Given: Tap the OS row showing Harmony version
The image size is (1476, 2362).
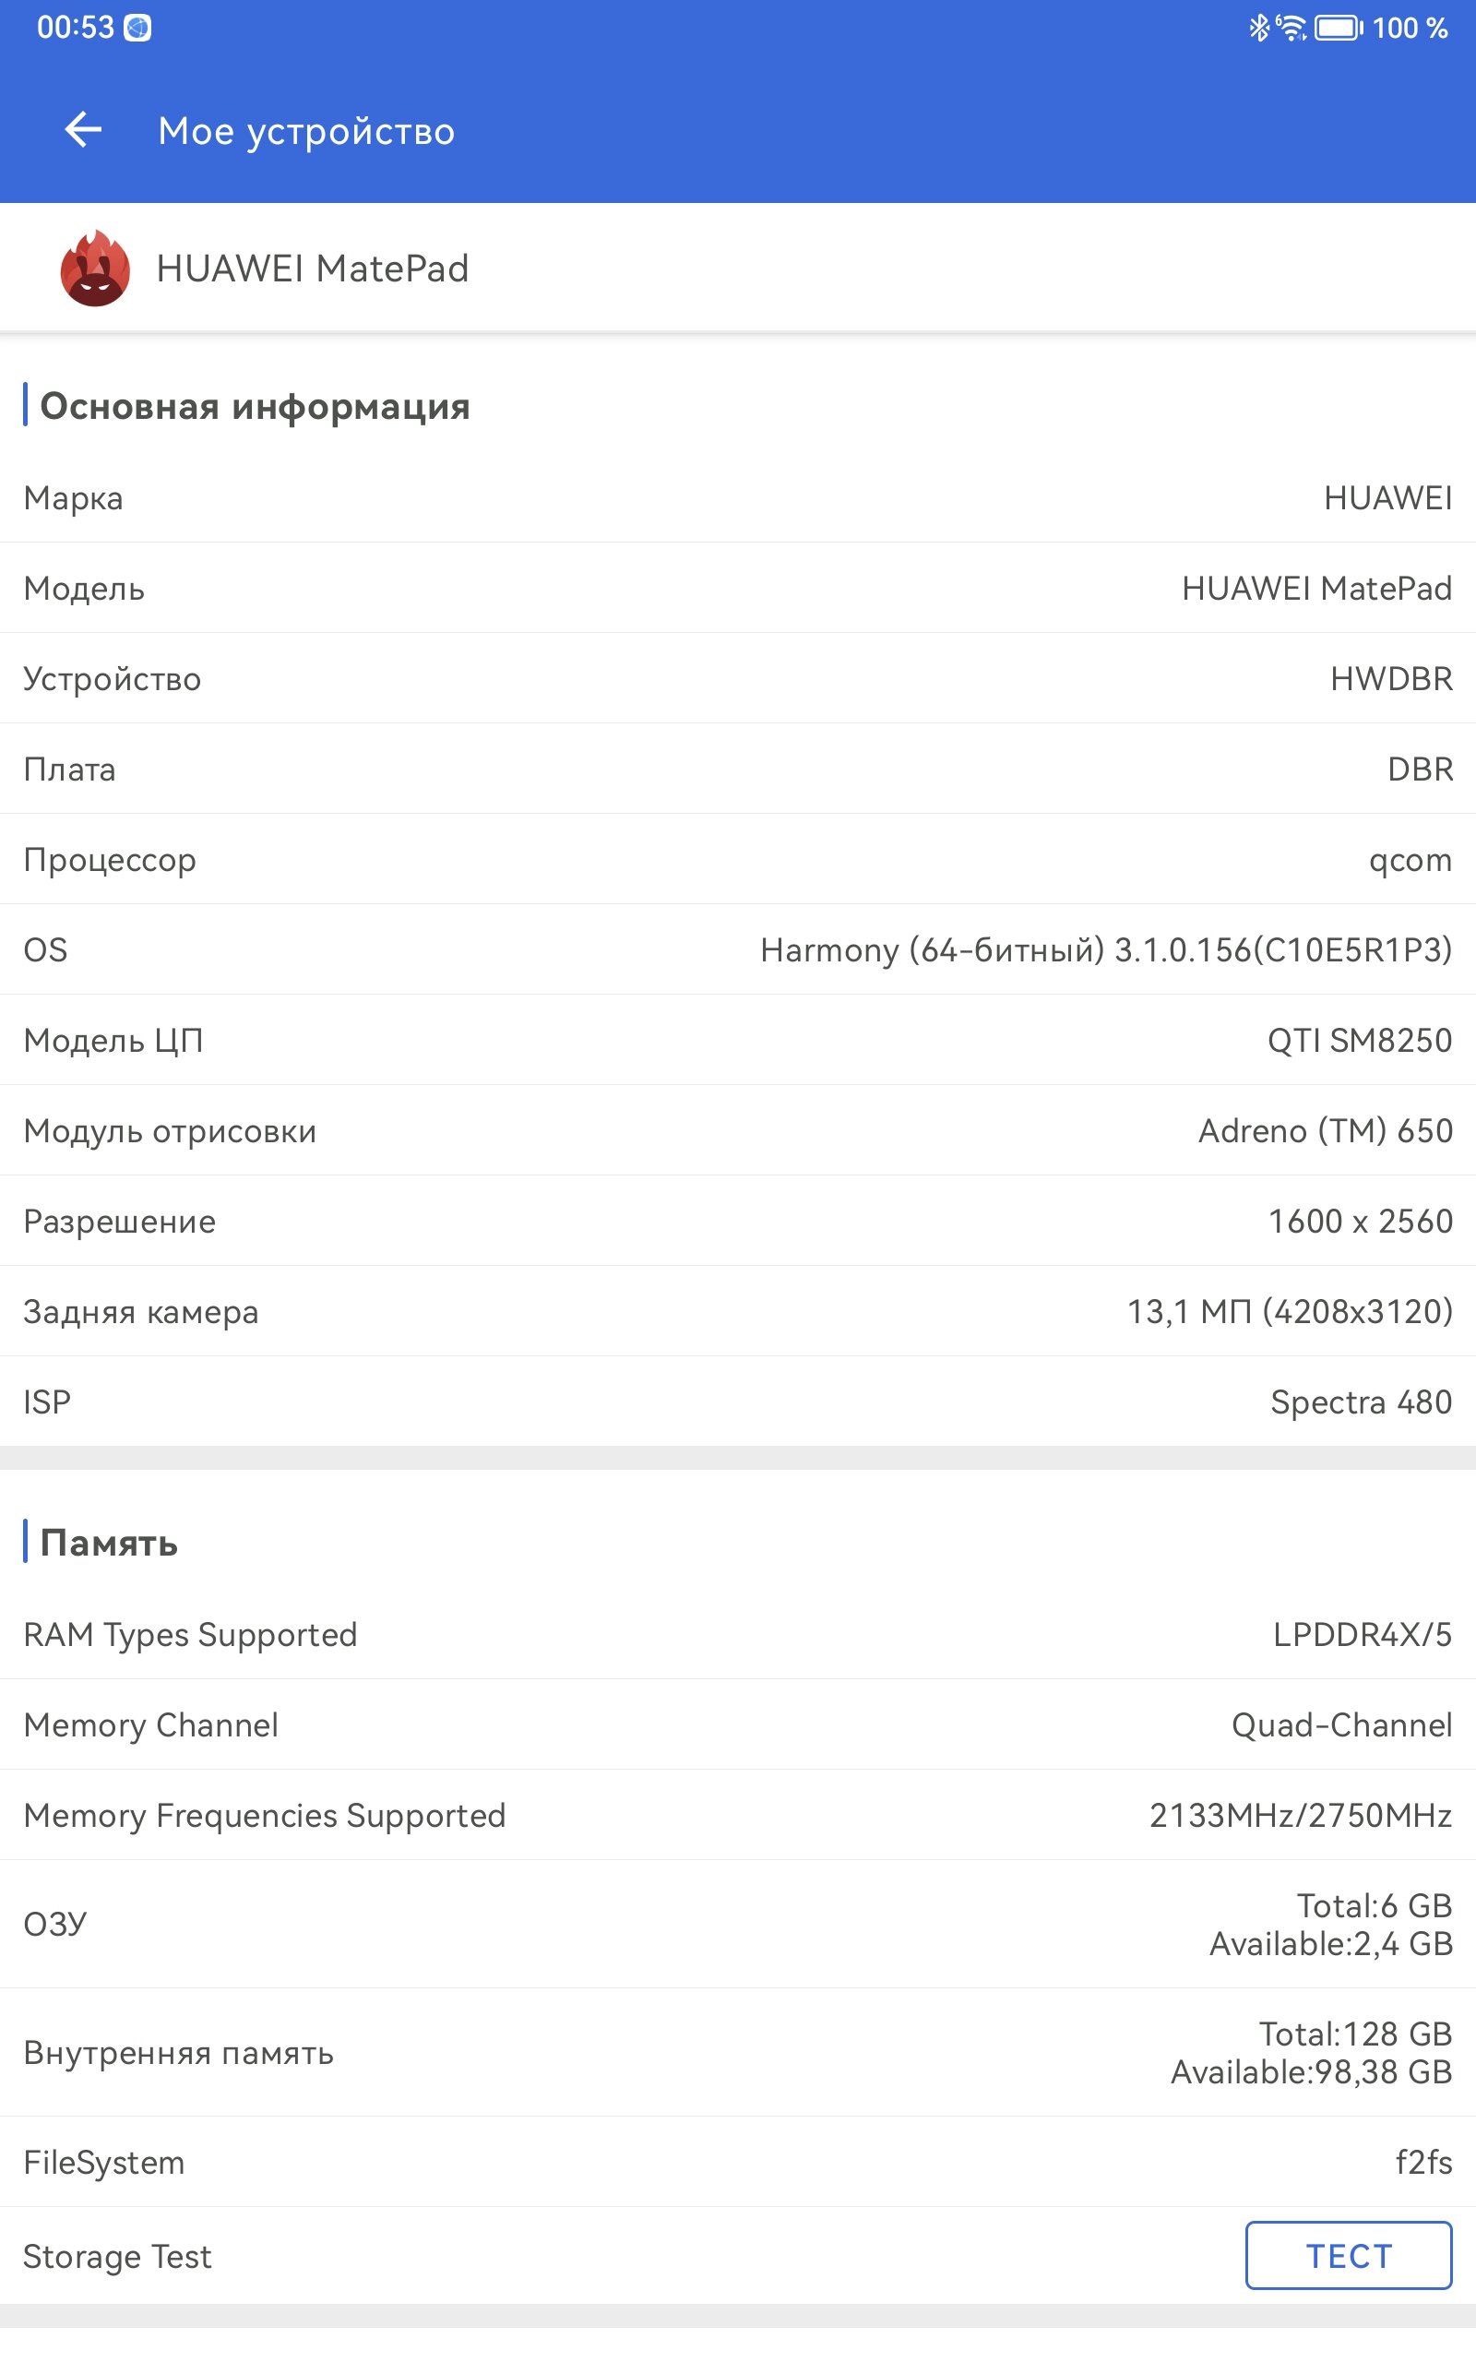Looking at the screenshot, I should (738, 949).
